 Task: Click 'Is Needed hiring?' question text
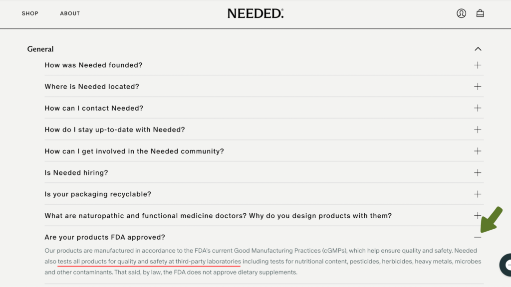point(76,173)
